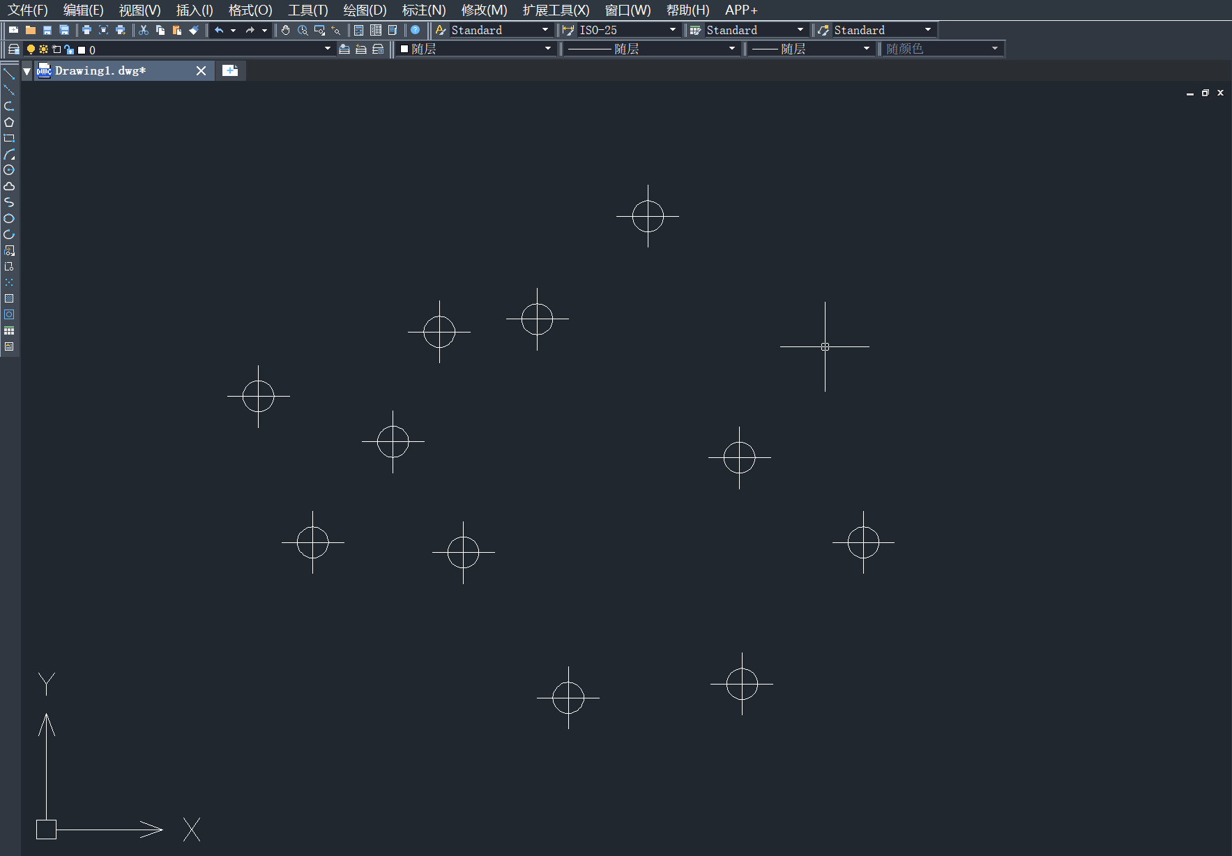Click the new tab plus button
The width and height of the screenshot is (1232, 856).
pos(230,70)
